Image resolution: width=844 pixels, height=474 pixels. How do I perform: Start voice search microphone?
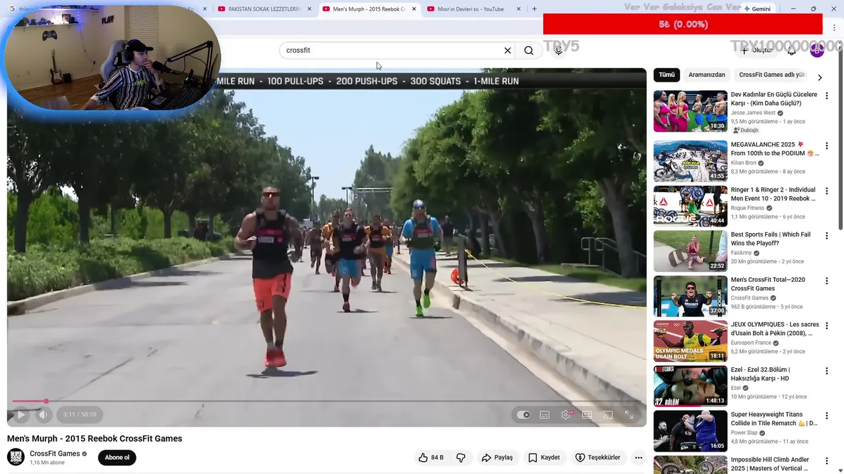[x=558, y=50]
